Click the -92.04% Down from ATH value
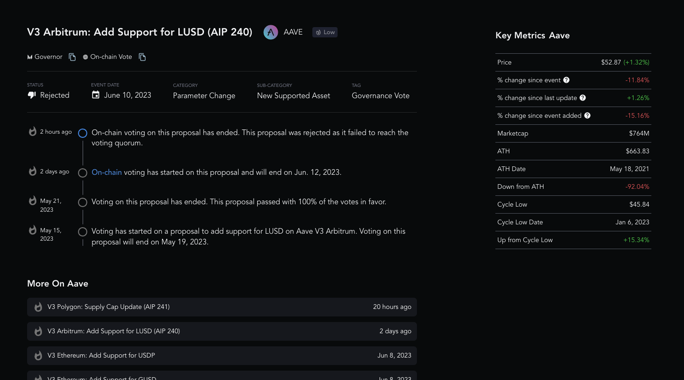Viewport: 684px width, 380px height. (637, 186)
